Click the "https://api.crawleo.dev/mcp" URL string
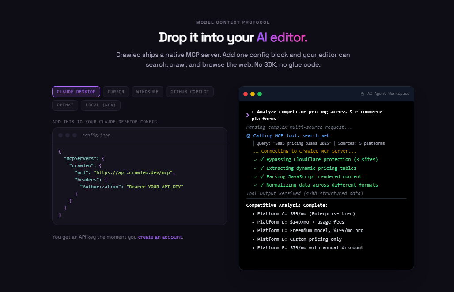 pyautogui.click(x=133, y=172)
